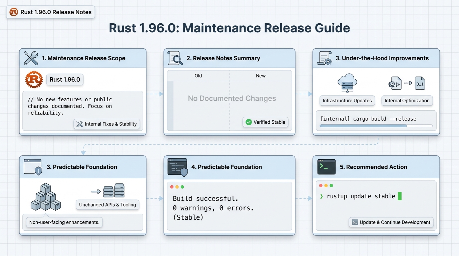Click the wrench and screwdriver icon in Maintenance Release Scope

click(31, 58)
